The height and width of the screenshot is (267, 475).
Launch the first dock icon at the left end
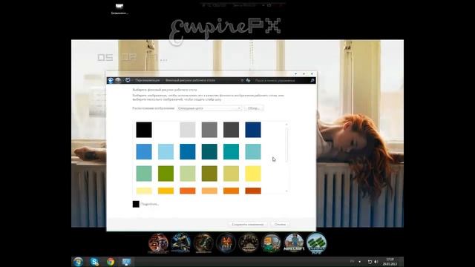158,243
